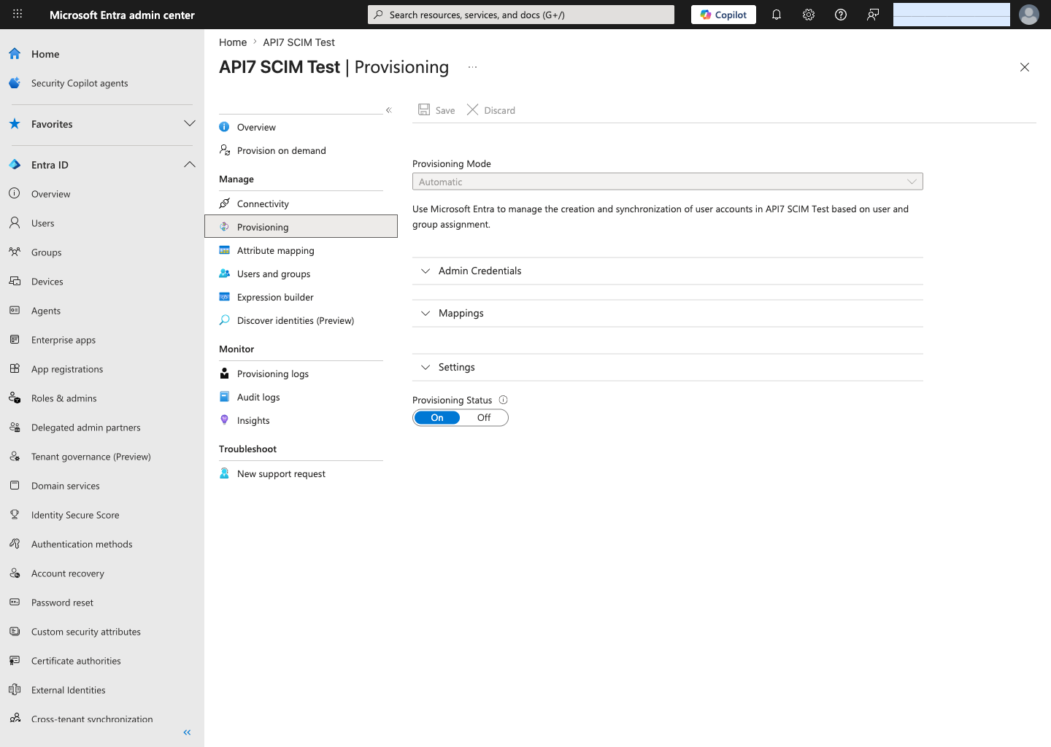Click the Agents icon in sidebar

click(15, 310)
